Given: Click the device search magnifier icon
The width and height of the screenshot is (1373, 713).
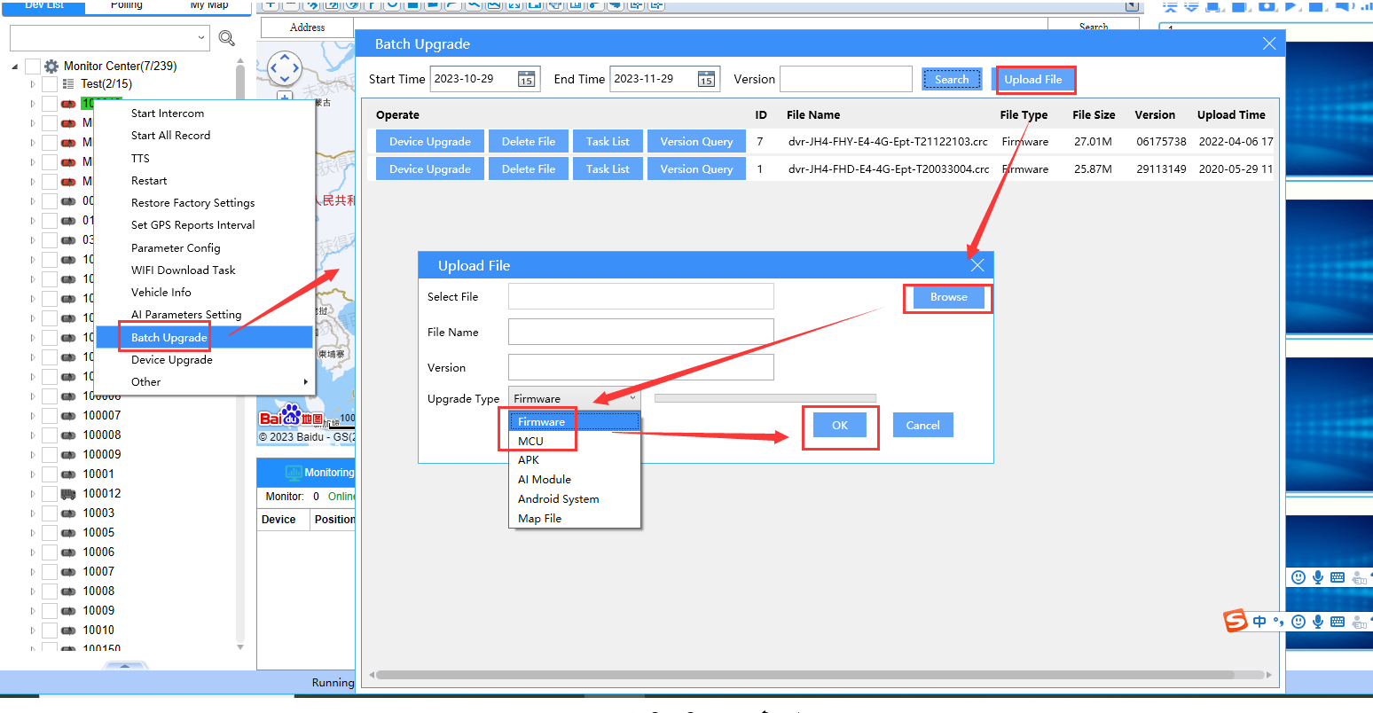Looking at the screenshot, I should point(227,38).
